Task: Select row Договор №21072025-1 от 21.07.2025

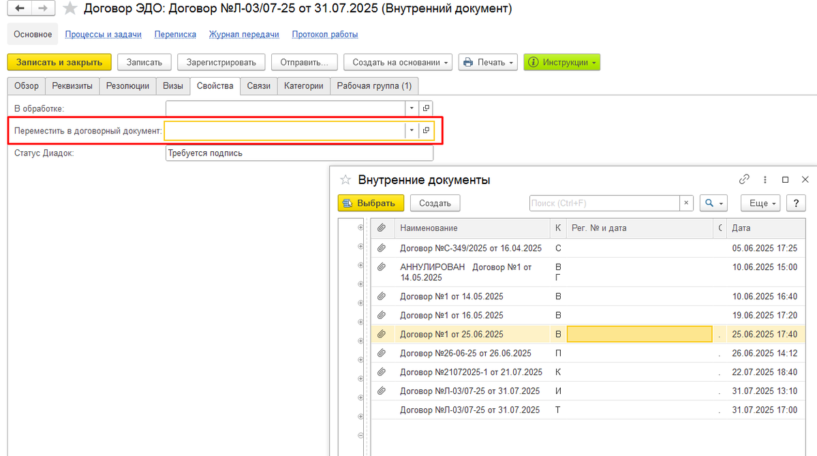Action: tap(588, 372)
